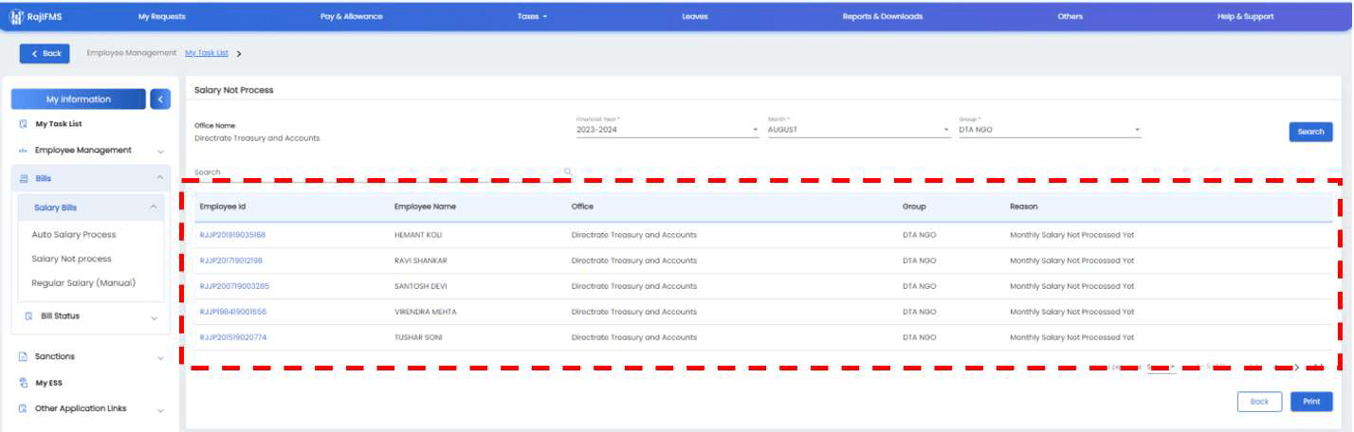Click the magnifier icon in search field
The height and width of the screenshot is (432, 1354).
568,171
